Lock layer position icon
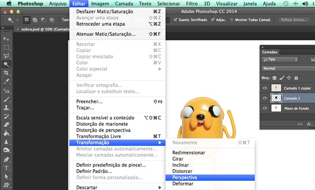 (x=289, y=78)
